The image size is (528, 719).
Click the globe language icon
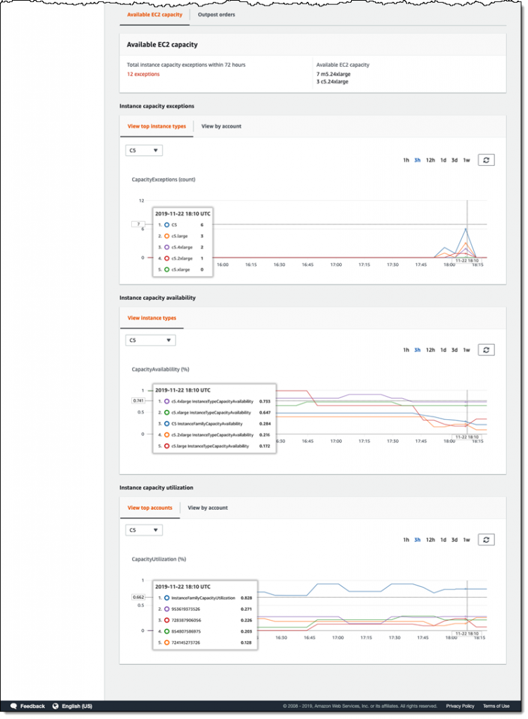click(x=55, y=706)
